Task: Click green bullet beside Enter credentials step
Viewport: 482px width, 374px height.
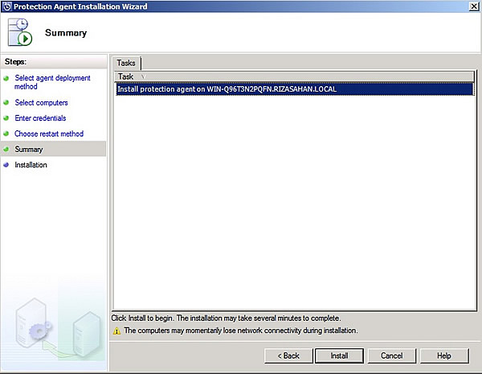Action: [6, 118]
